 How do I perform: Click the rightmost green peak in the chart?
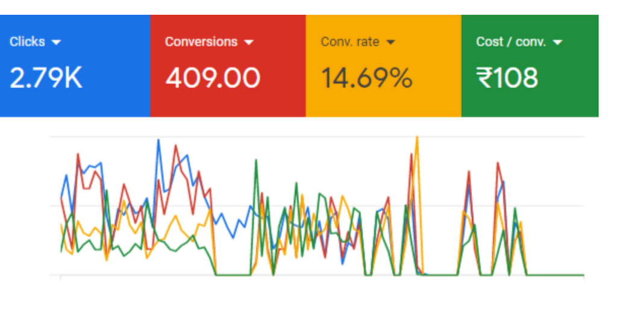(515, 208)
